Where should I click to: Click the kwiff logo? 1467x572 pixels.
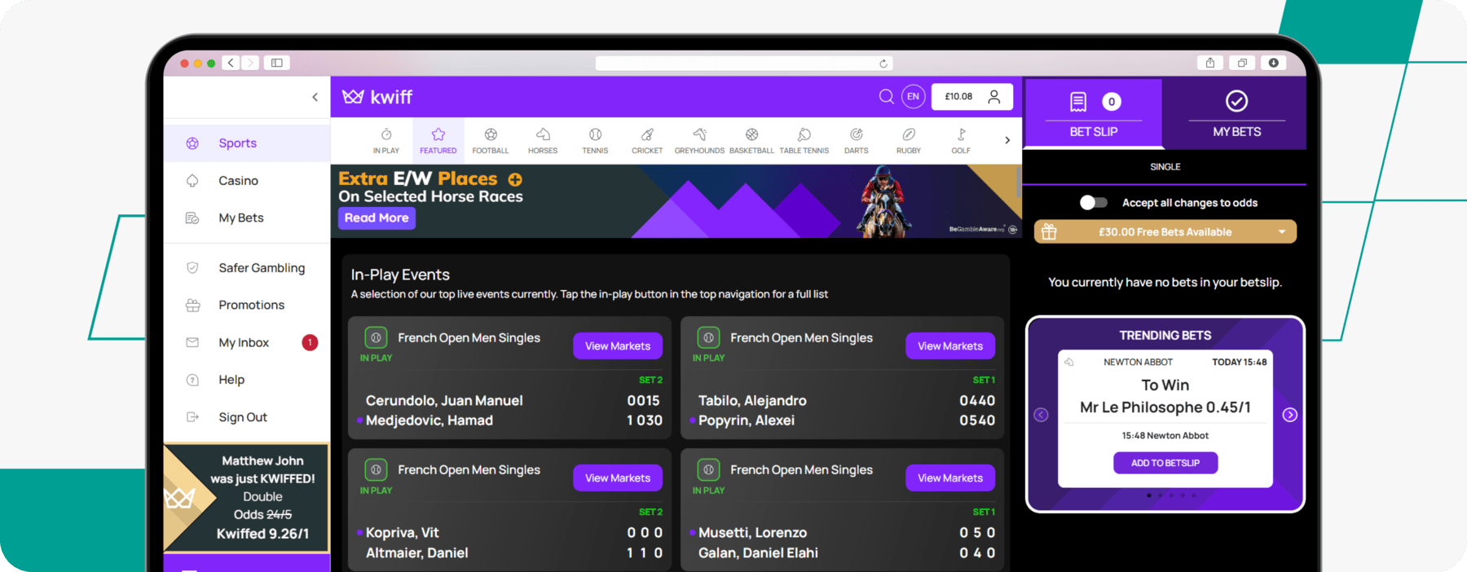[x=377, y=97]
